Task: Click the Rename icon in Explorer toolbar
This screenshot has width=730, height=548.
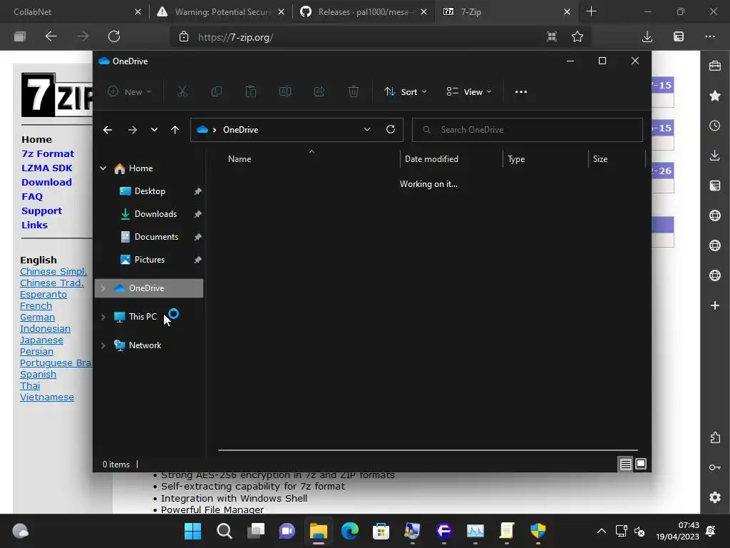Action: click(285, 92)
